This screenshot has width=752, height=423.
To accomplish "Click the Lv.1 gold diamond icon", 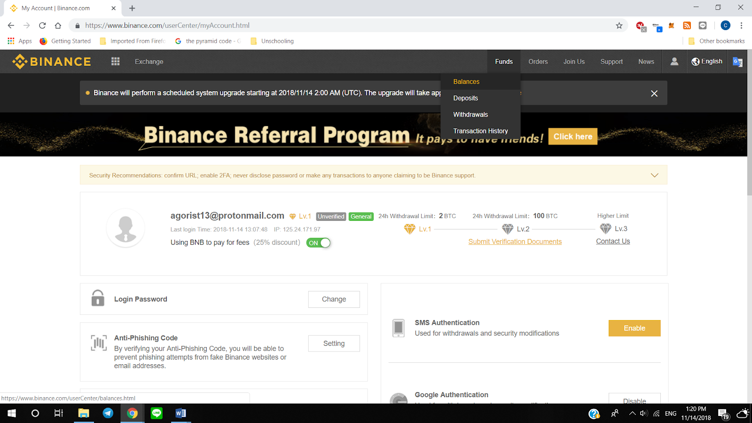I will click(x=410, y=229).
